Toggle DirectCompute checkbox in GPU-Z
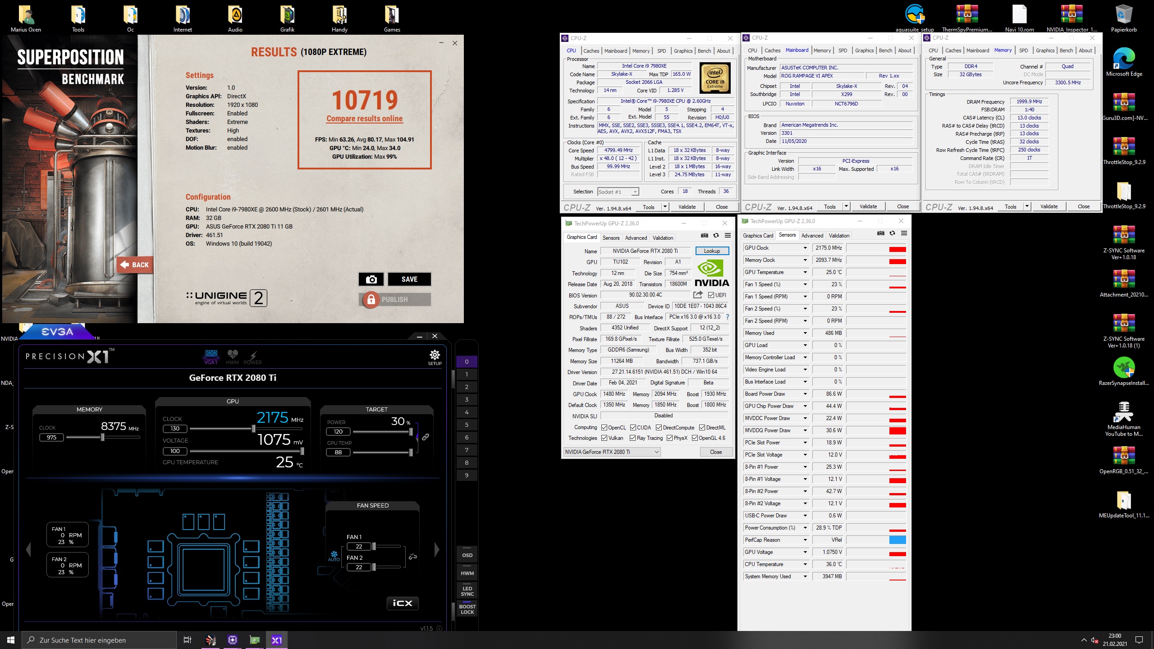The image size is (1154, 649). (659, 428)
